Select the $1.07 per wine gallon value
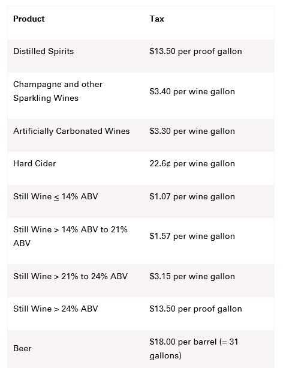This screenshot has width=283, height=368. pos(192,196)
